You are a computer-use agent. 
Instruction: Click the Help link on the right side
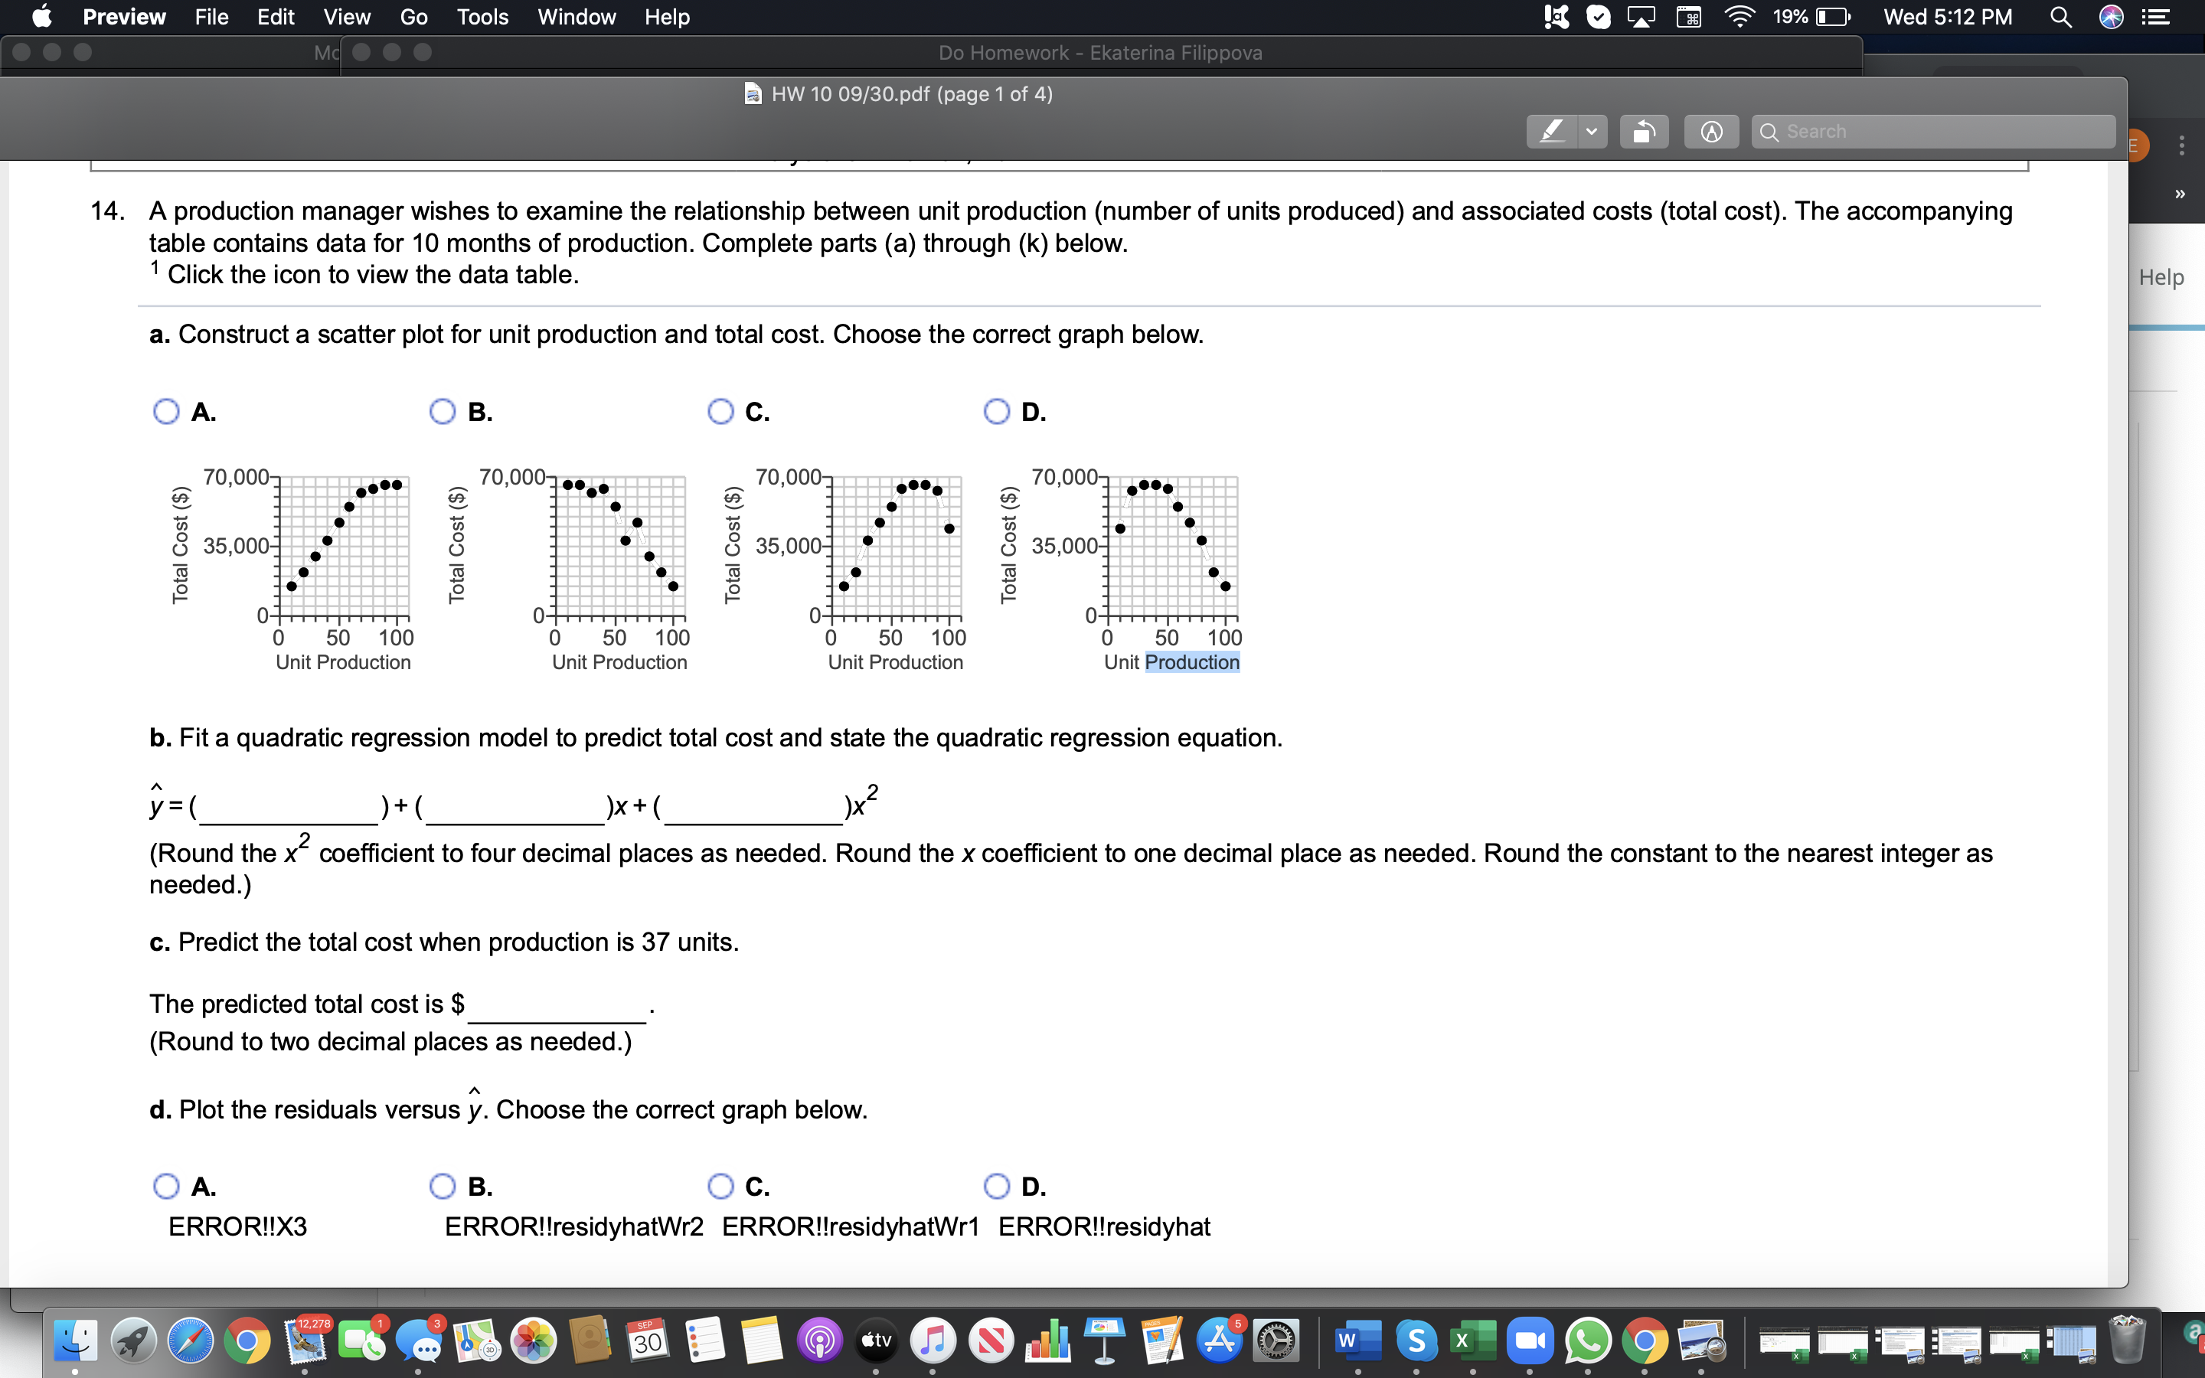point(2163,277)
